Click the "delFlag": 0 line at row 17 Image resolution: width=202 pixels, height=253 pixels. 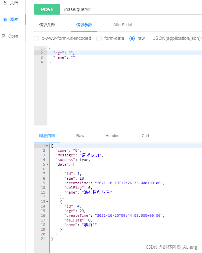click(78, 220)
